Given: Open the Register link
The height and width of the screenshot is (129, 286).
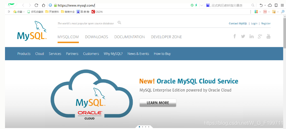Looking at the screenshot, I should click(x=266, y=23).
